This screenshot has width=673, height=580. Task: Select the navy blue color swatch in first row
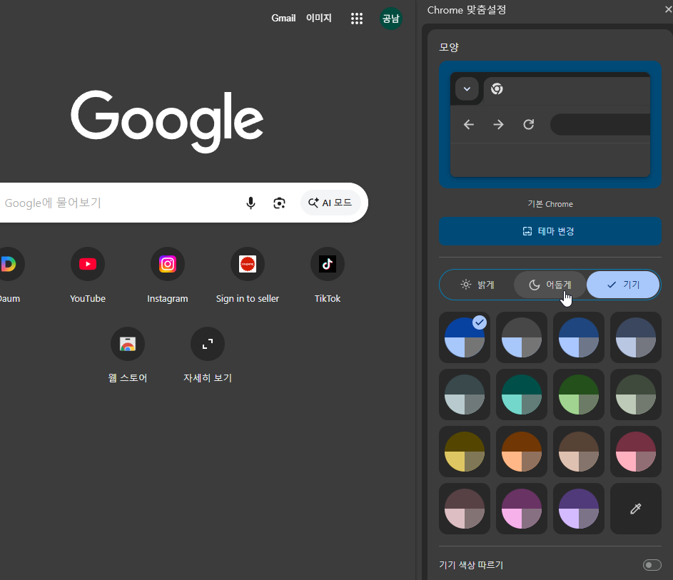[x=579, y=337]
